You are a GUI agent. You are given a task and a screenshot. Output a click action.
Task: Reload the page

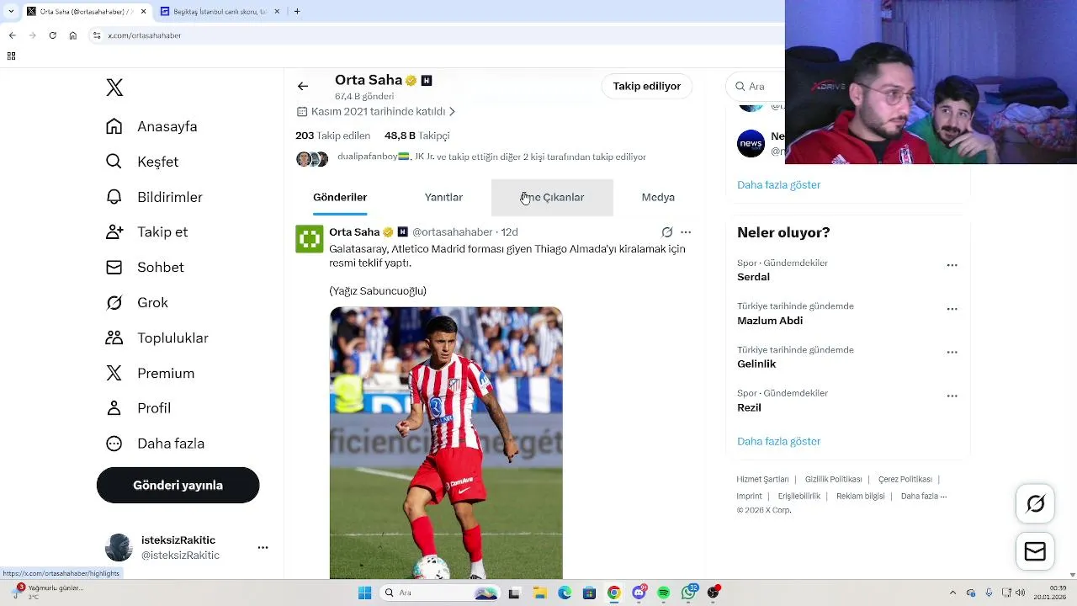[52, 35]
